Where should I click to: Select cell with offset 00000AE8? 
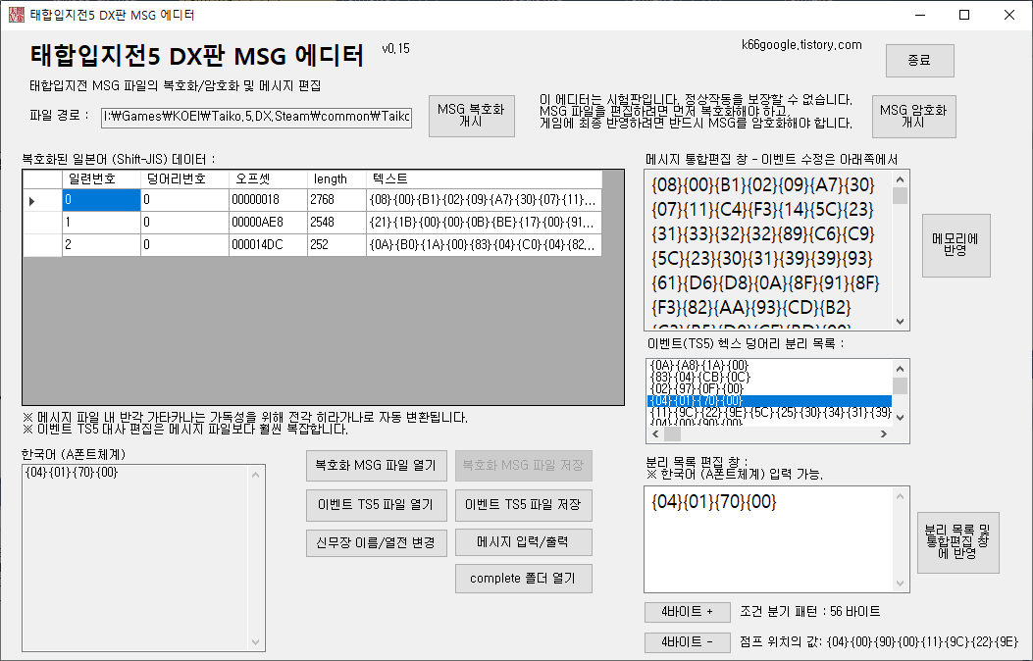268,223
